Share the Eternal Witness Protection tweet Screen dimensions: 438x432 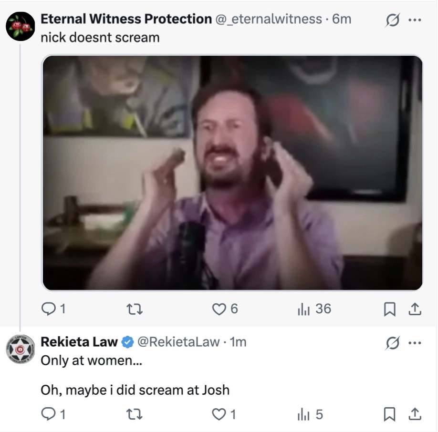coord(415,309)
